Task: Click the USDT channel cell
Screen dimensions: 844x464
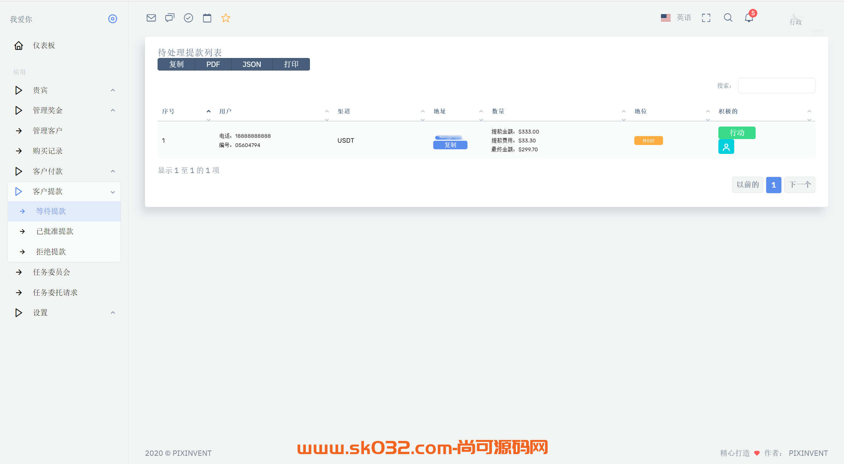Action: pyautogui.click(x=346, y=141)
